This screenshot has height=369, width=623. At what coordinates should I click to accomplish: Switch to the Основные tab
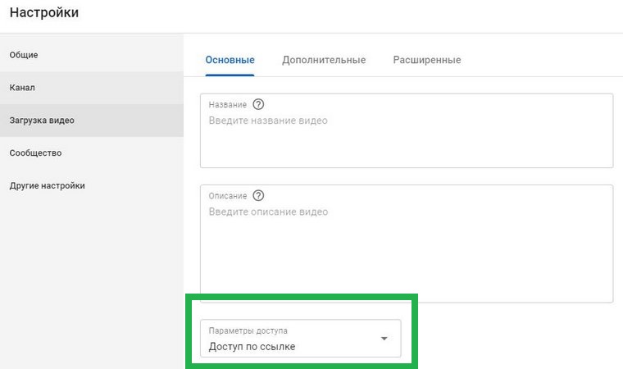point(230,60)
